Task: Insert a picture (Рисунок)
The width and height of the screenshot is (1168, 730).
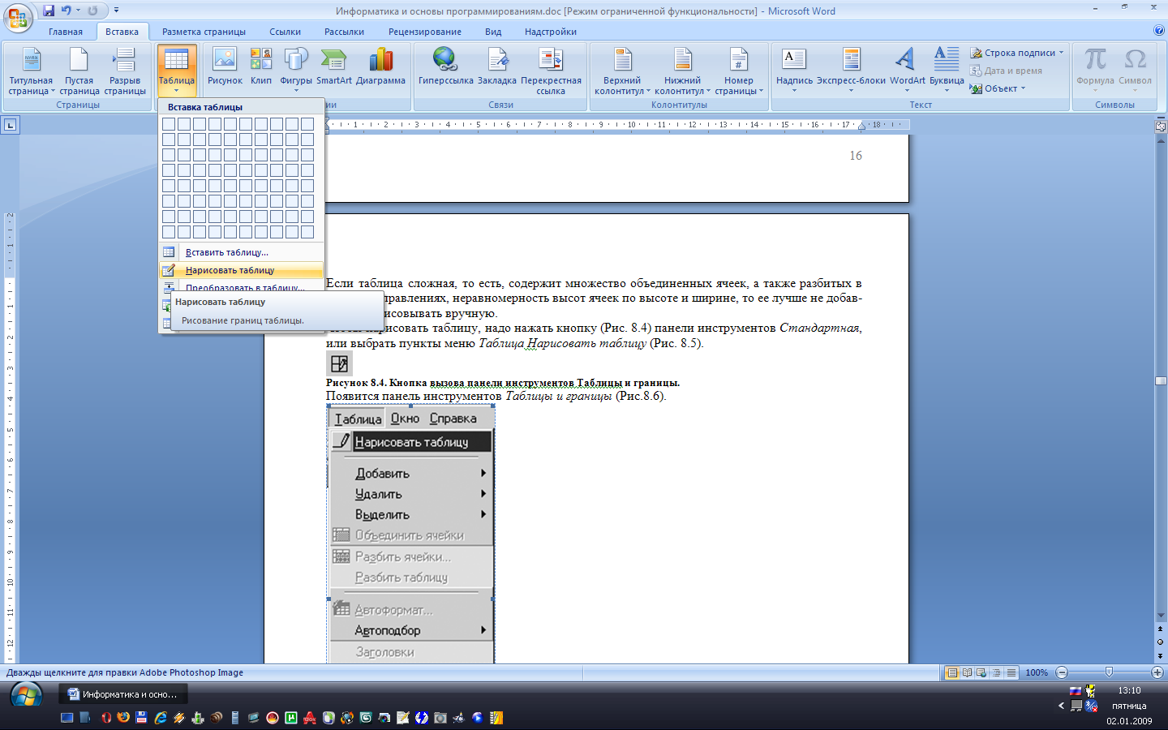Action: [225, 67]
